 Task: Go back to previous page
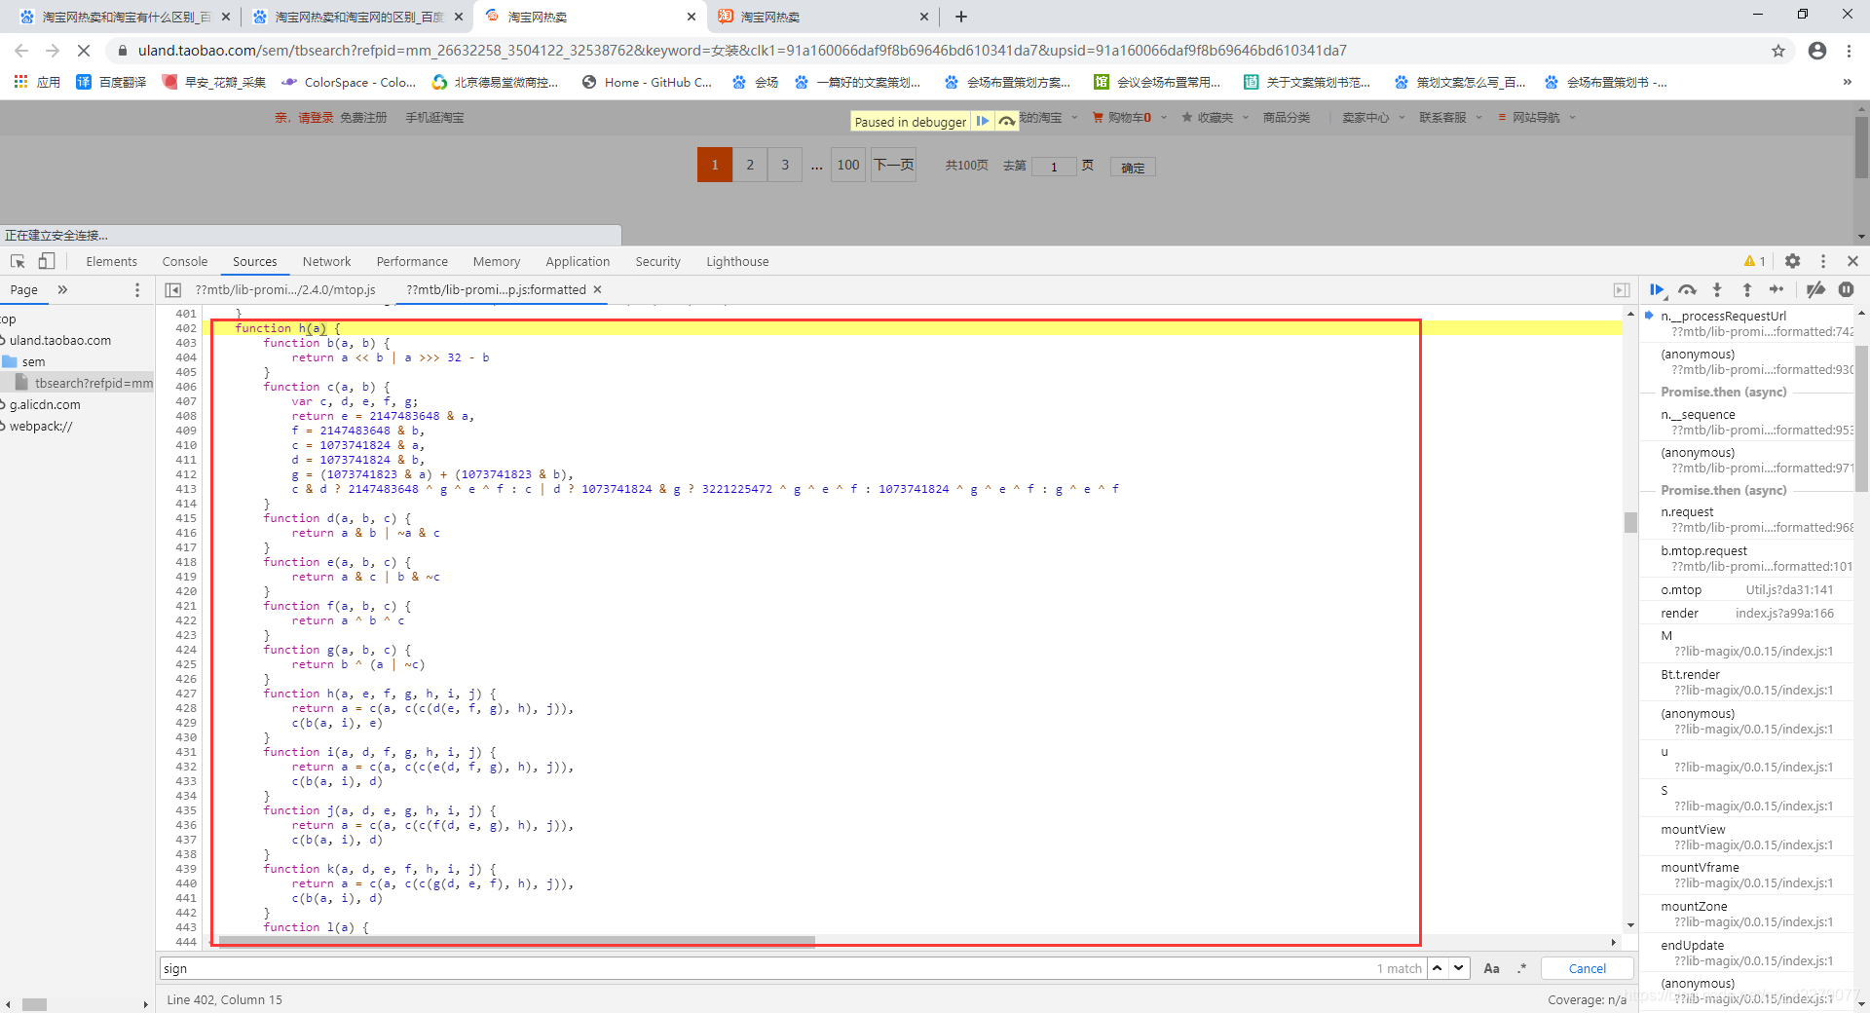point(21,51)
